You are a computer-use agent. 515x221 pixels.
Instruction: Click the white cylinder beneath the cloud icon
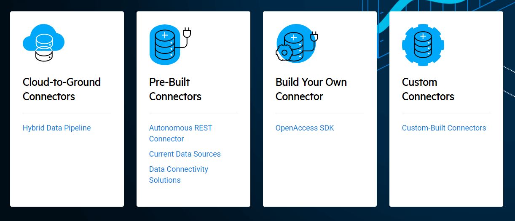[44, 54]
